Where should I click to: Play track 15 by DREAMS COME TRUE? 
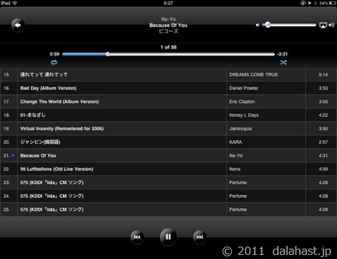coord(168,75)
